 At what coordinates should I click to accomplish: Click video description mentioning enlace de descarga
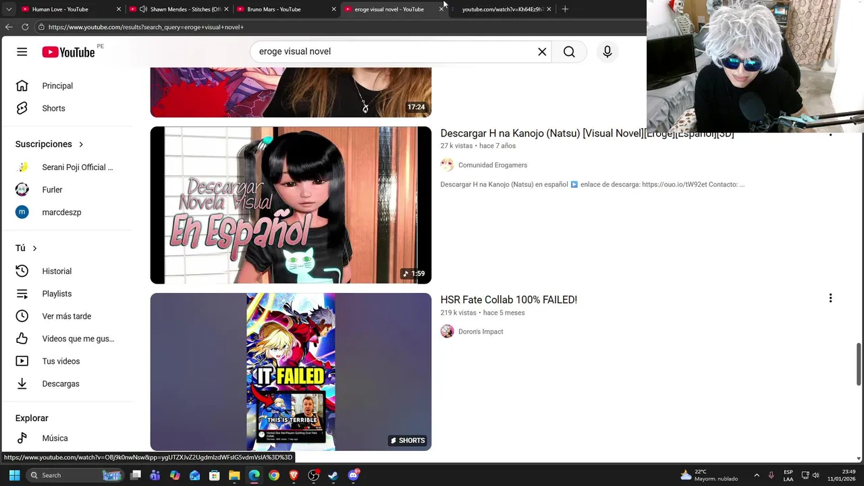tap(592, 184)
